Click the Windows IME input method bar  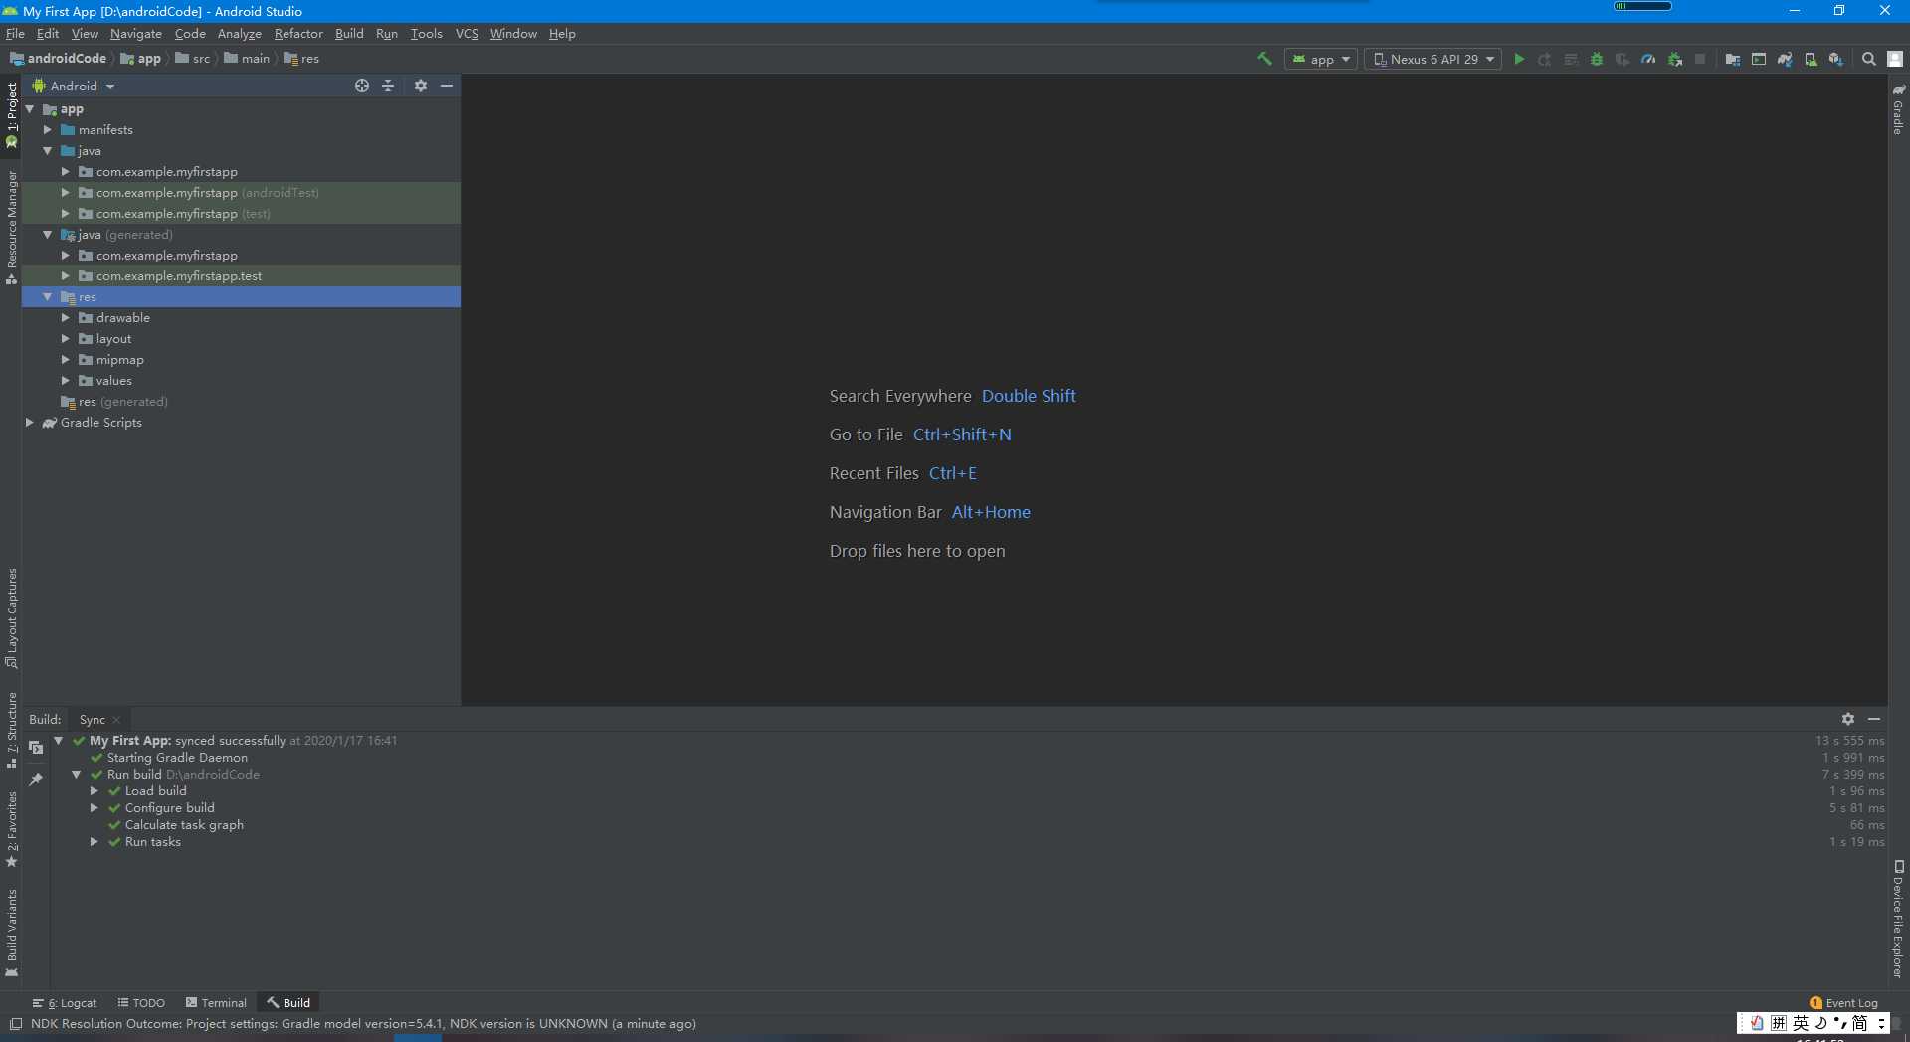(1815, 1023)
